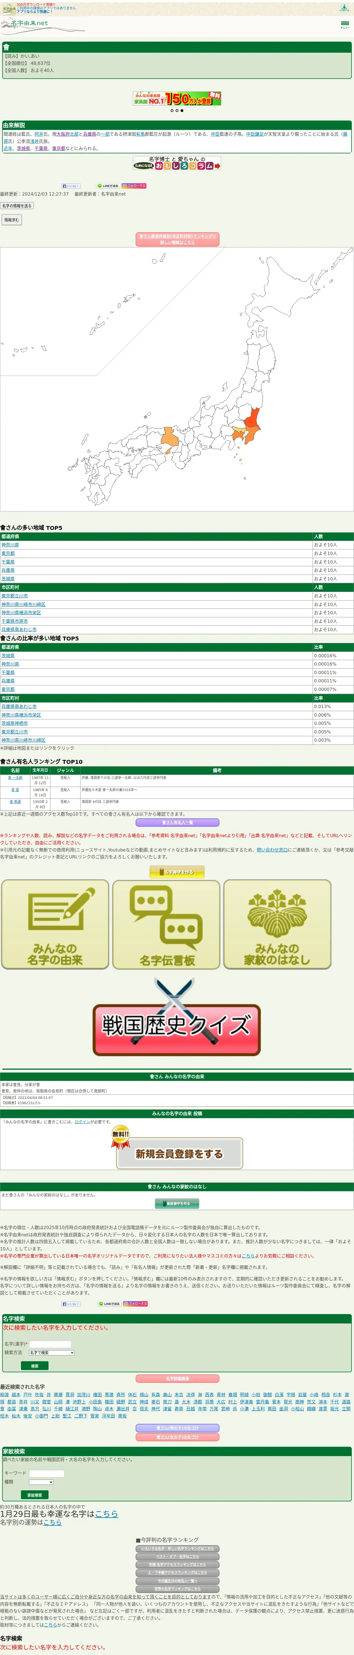
Task: Open recently searched name 宮崎
Action: click(x=225, y=1409)
